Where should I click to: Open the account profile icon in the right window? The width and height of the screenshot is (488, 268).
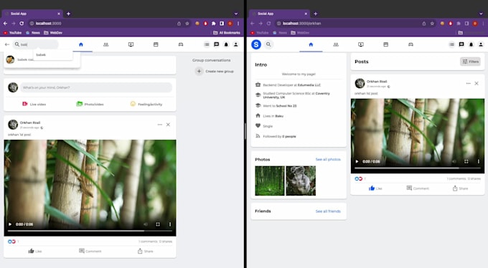pyautogui.click(x=481, y=44)
